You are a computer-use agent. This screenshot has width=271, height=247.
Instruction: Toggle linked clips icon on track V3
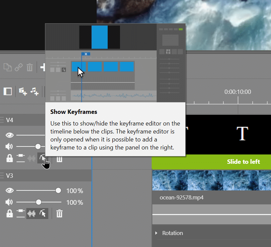tap(21, 214)
